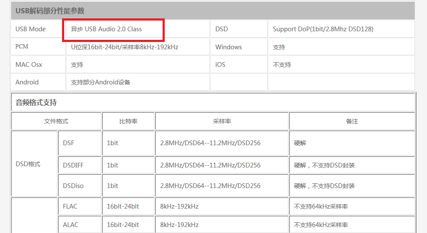
Task: Click the 备注 column header
Action: [x=352, y=121]
